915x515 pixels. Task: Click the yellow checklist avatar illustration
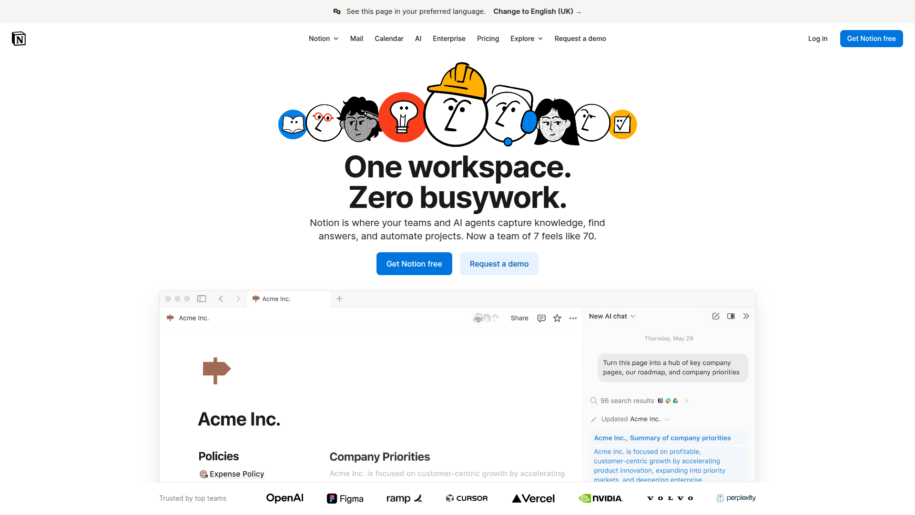622,124
